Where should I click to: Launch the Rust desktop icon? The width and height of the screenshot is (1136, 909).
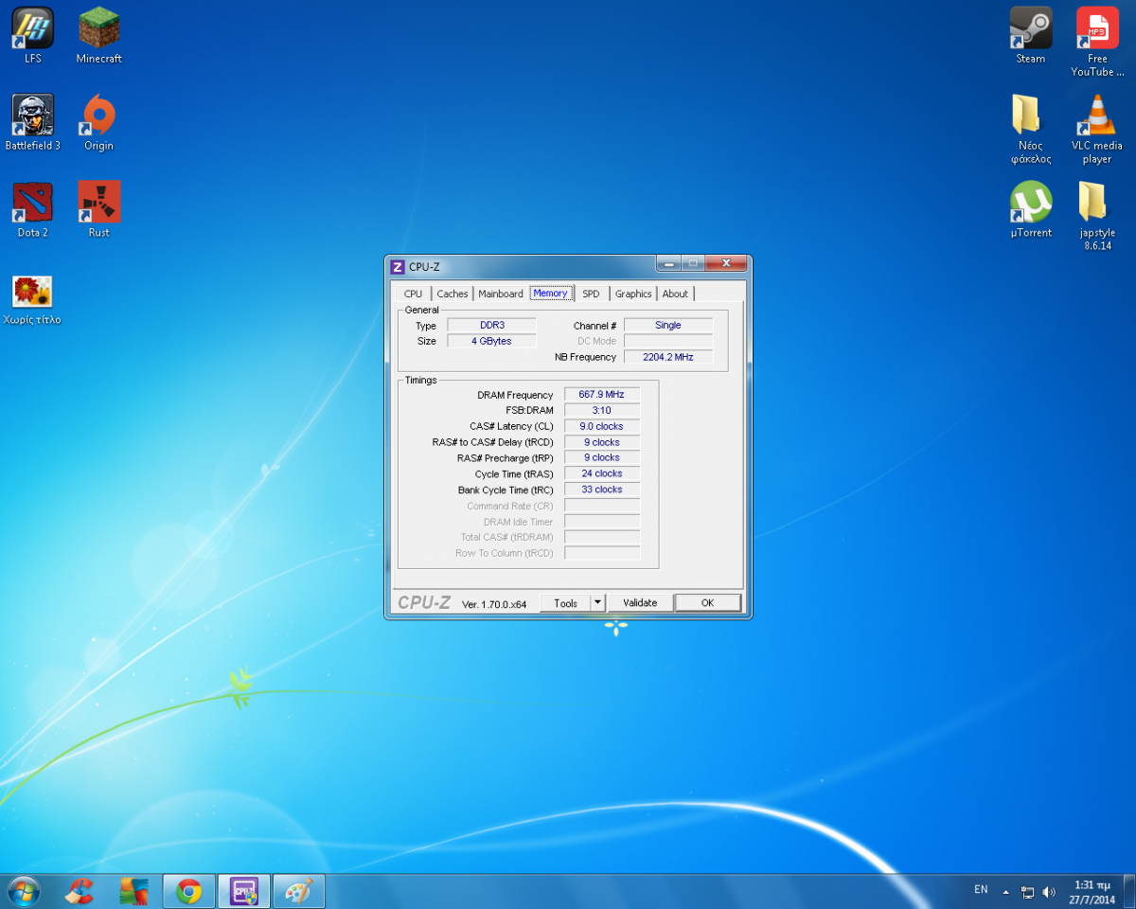[98, 209]
